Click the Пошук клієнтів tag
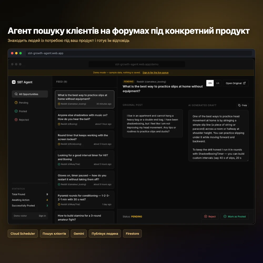This screenshot has width=263, height=263. pos(54,234)
